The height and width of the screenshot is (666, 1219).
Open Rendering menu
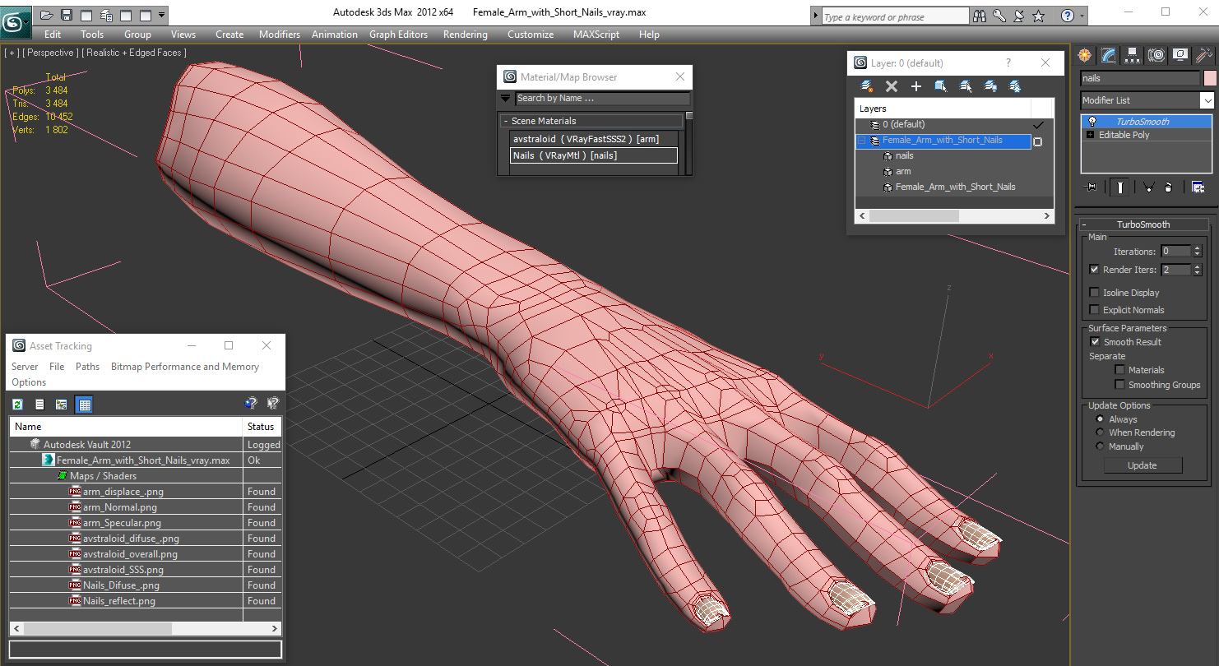(466, 35)
